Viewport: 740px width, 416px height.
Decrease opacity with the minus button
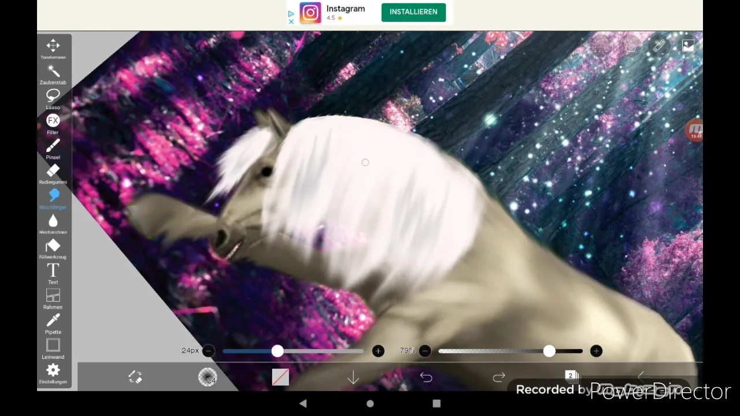tap(425, 351)
